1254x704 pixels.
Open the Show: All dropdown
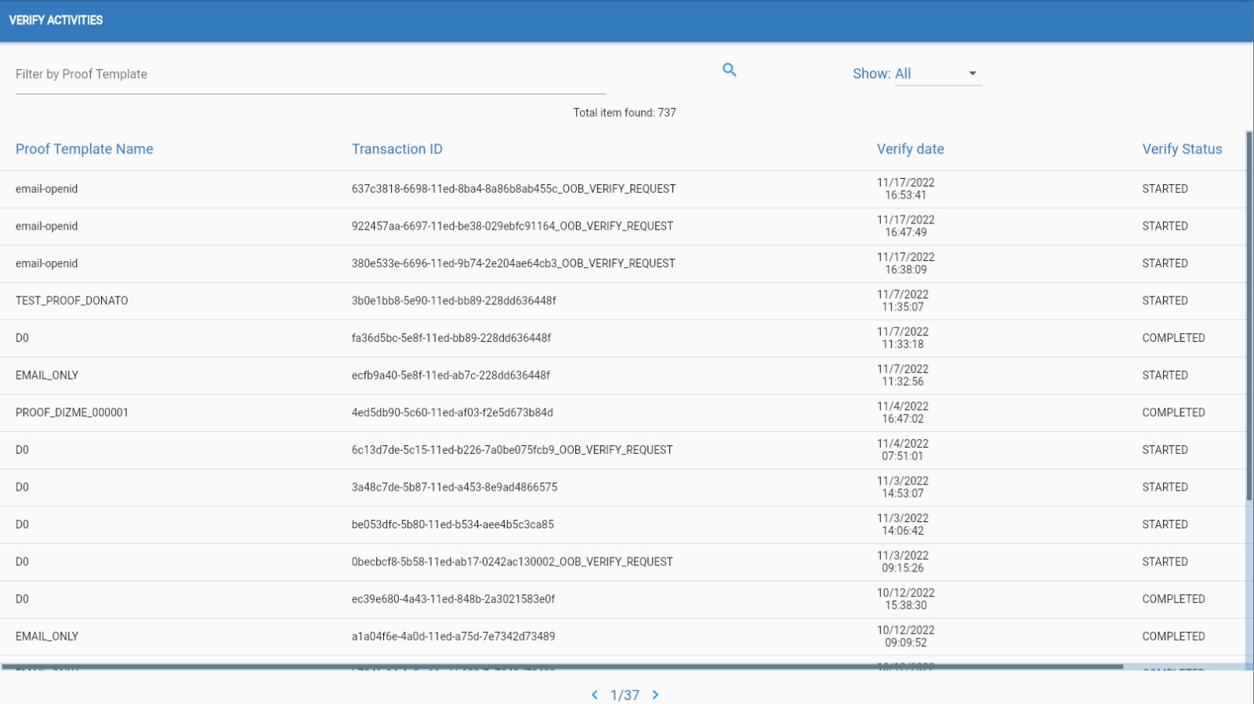(x=938, y=74)
